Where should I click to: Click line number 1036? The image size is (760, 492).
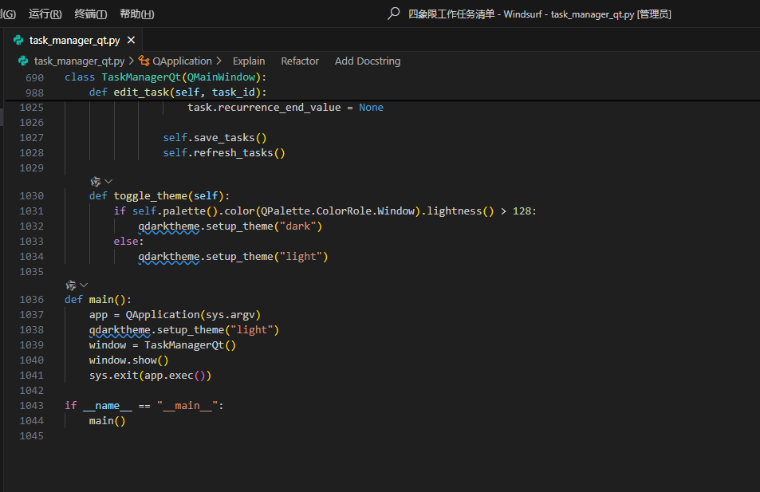pos(32,300)
